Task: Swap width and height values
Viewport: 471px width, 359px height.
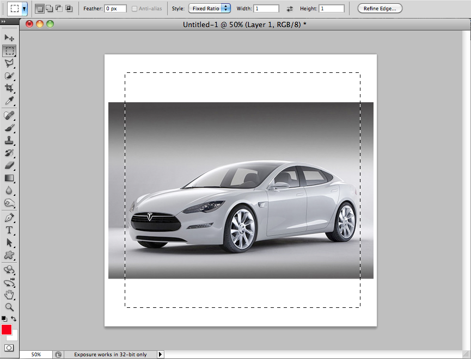Action: click(x=290, y=9)
